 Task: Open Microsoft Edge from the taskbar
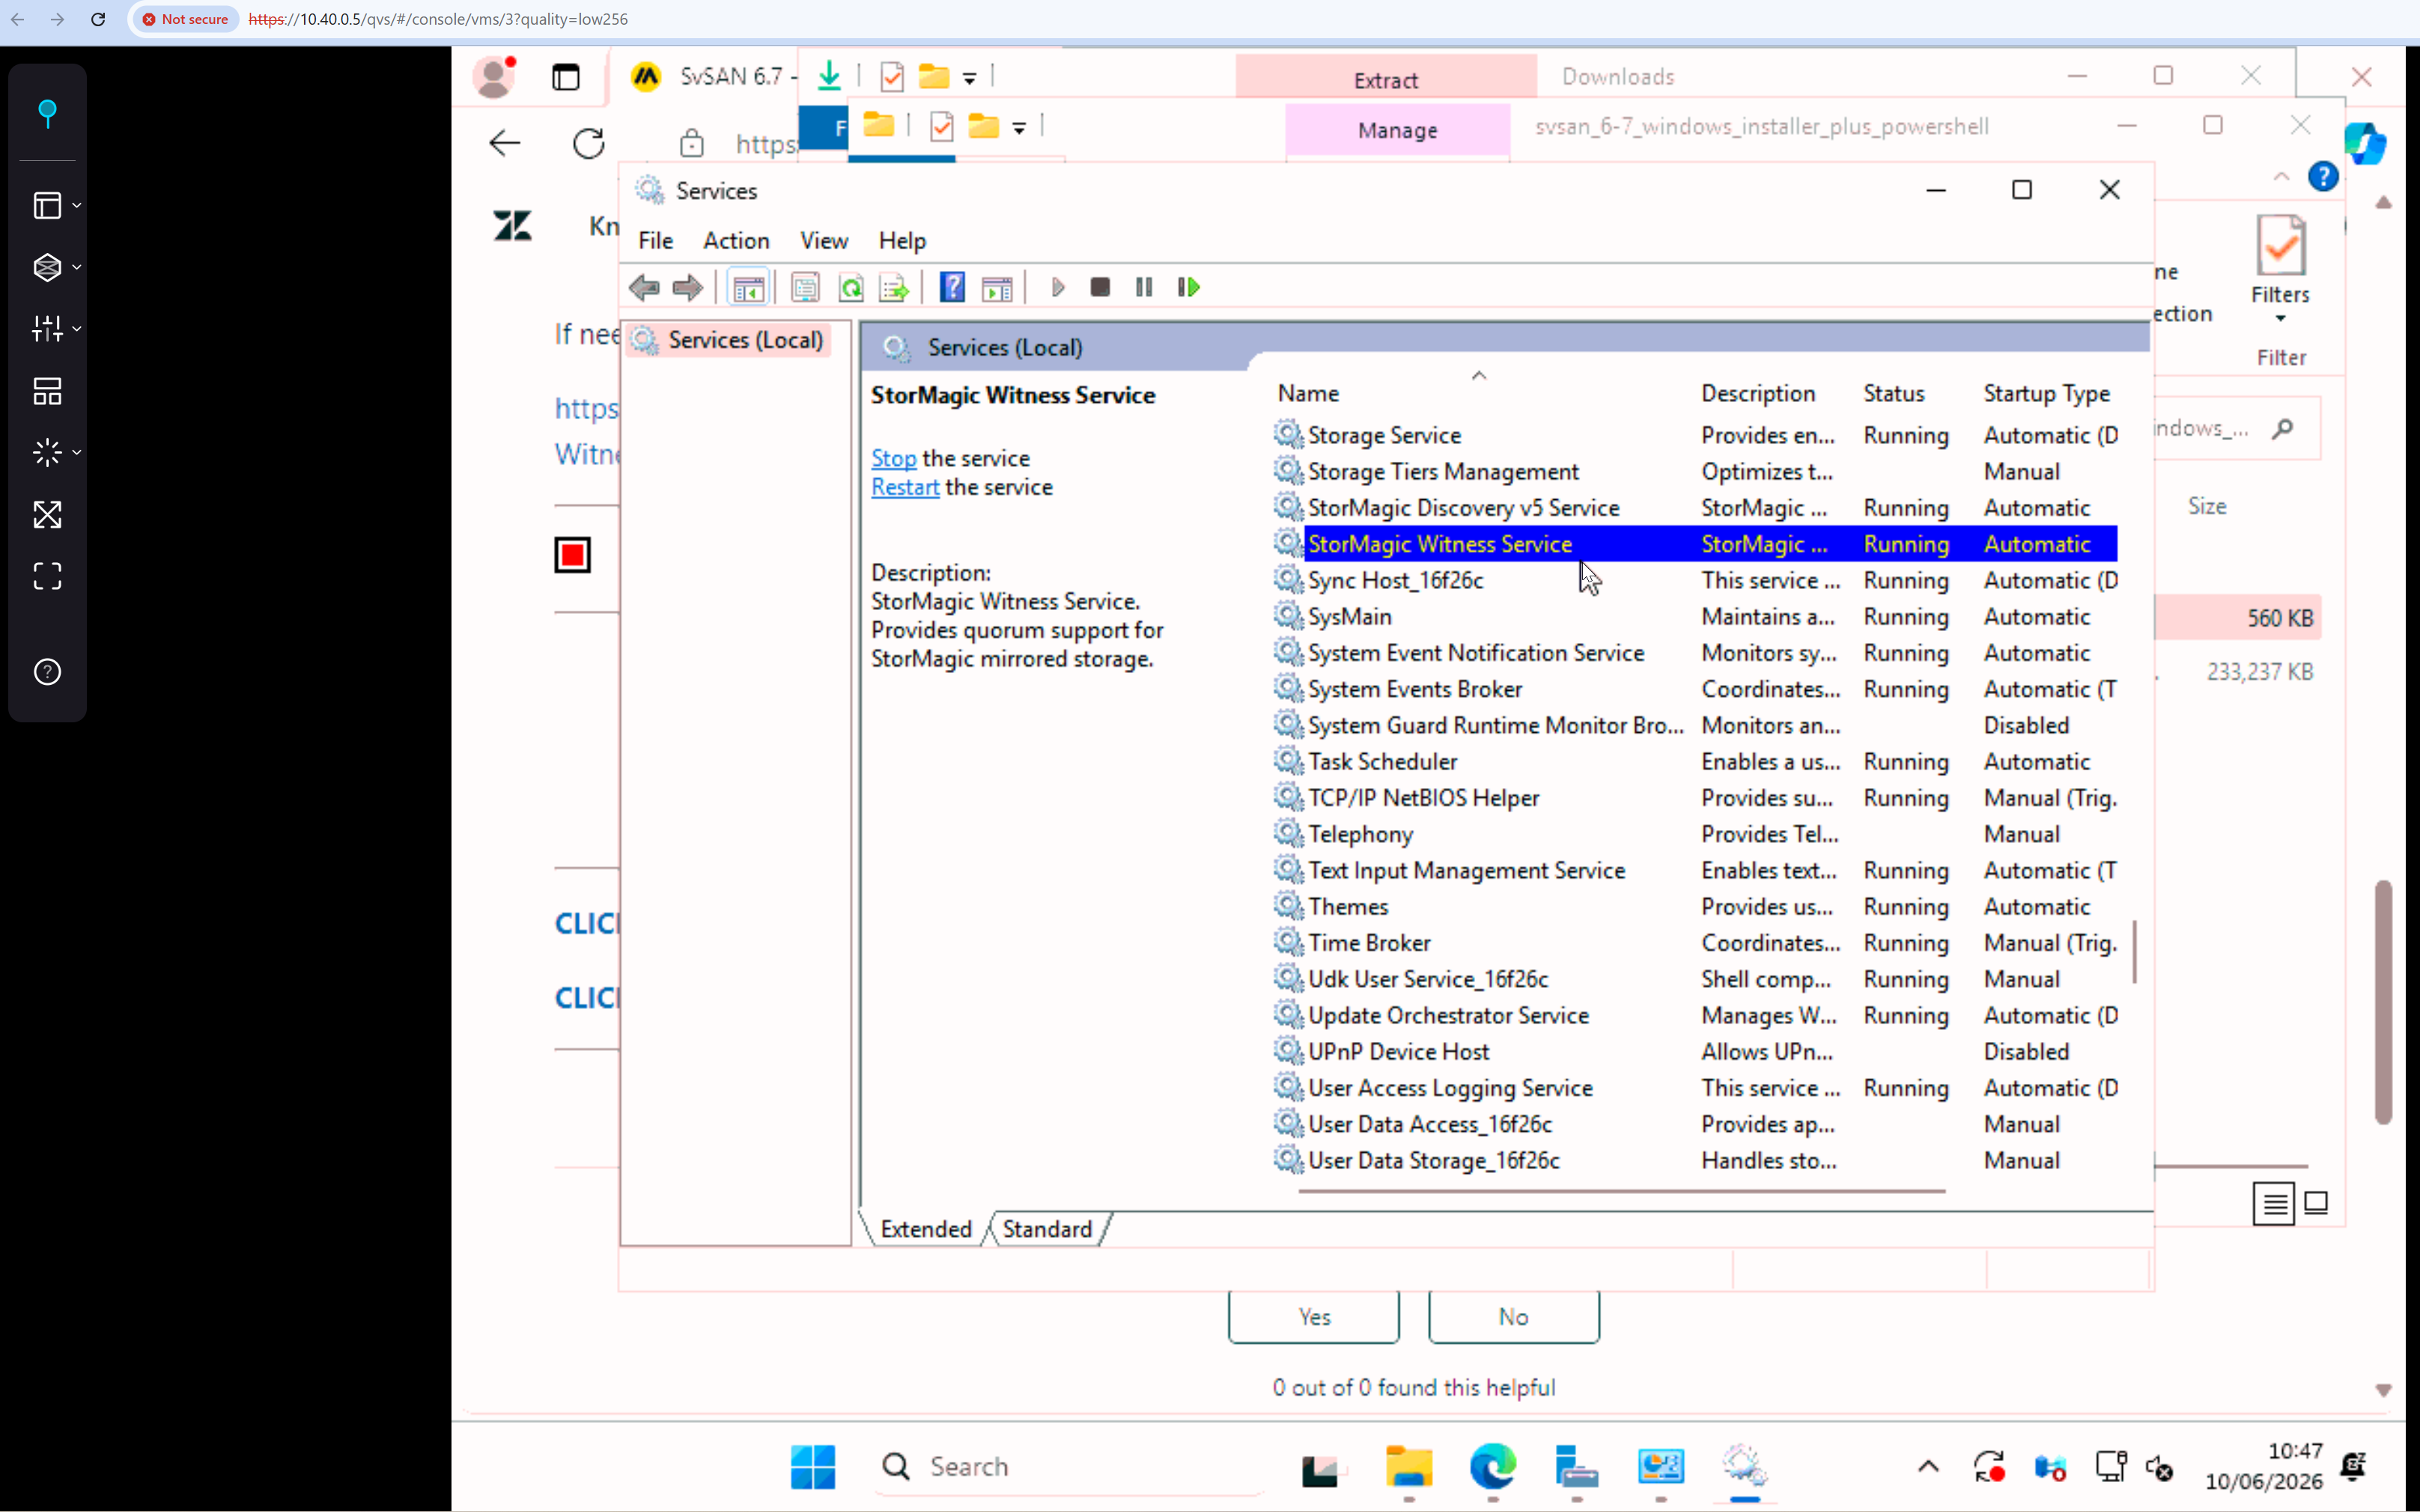point(1492,1467)
